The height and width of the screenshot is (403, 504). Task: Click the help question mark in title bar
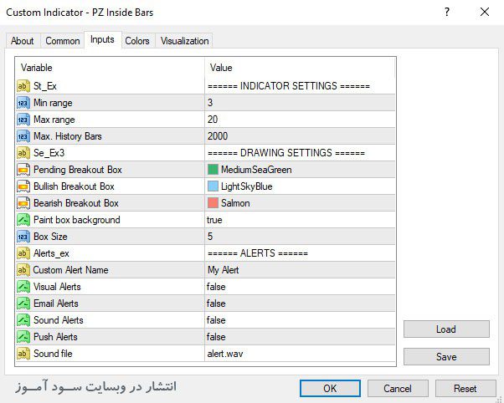pyautogui.click(x=447, y=13)
